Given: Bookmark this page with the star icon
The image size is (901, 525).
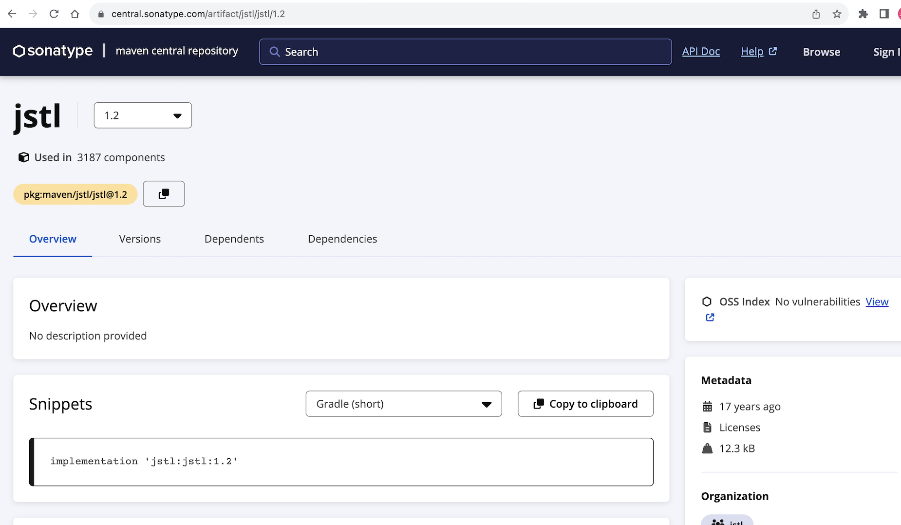Looking at the screenshot, I should coord(837,14).
